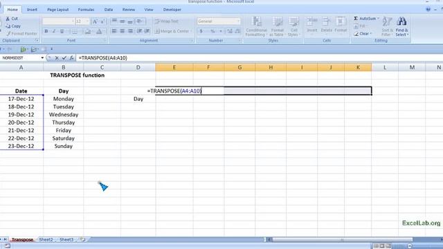Decrease decimal places
443x249 pixels.
click(237, 31)
